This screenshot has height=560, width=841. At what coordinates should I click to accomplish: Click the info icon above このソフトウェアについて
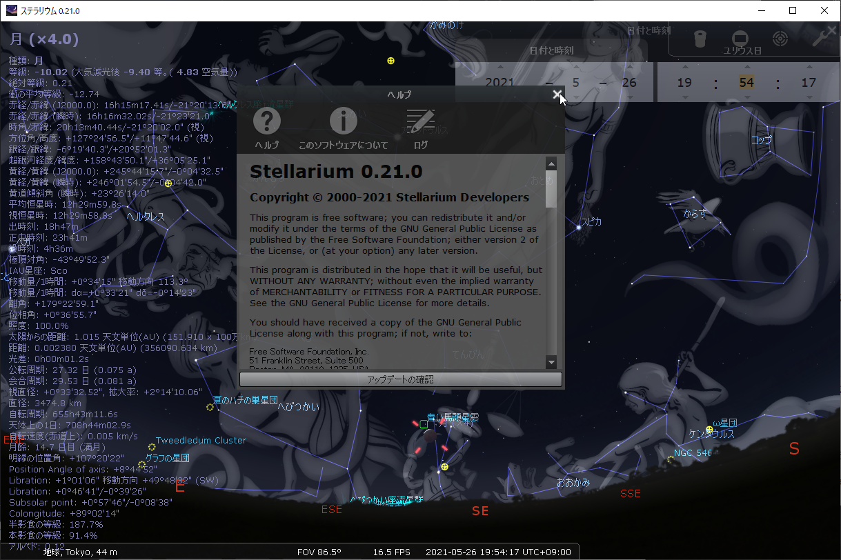coord(343,121)
